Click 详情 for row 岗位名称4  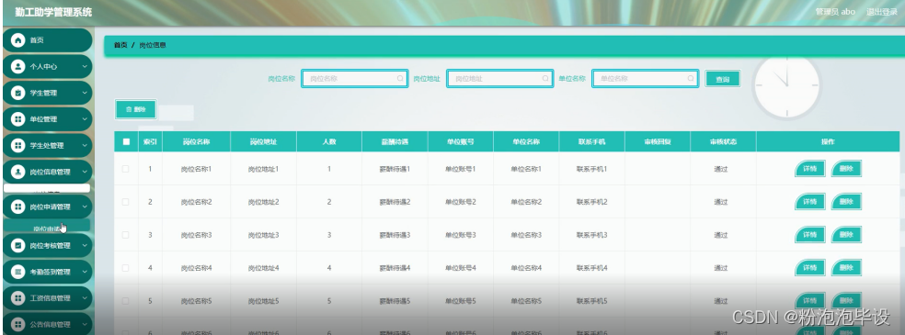tap(809, 268)
